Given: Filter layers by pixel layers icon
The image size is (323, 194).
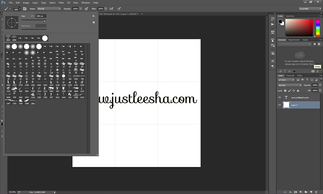Looking at the screenshot, I should (x=298, y=80).
